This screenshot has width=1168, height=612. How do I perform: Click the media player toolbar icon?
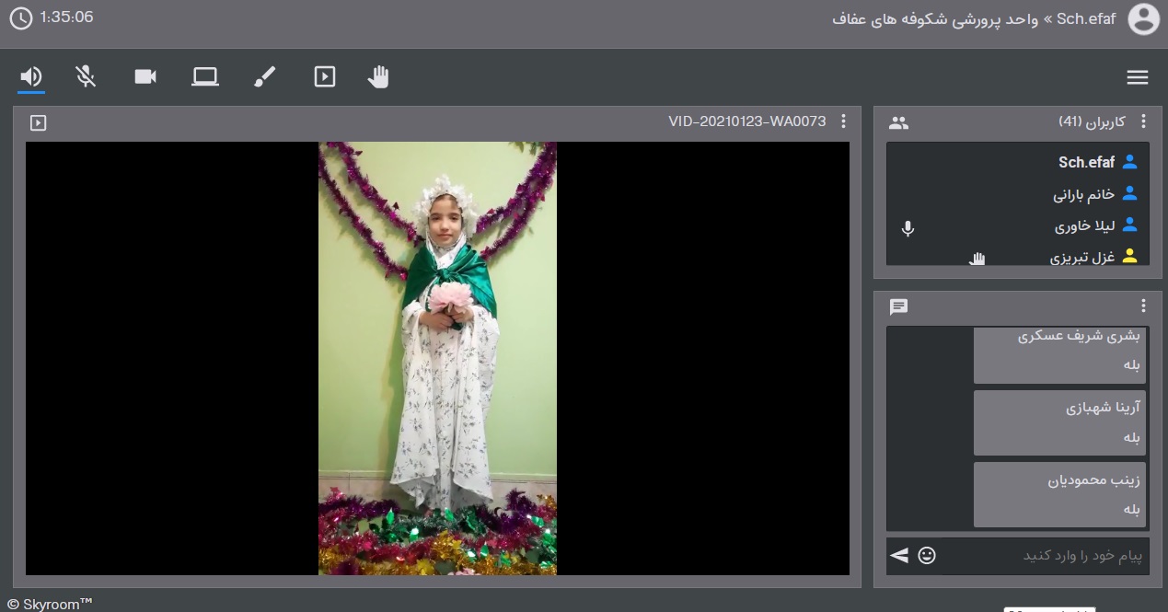point(324,77)
